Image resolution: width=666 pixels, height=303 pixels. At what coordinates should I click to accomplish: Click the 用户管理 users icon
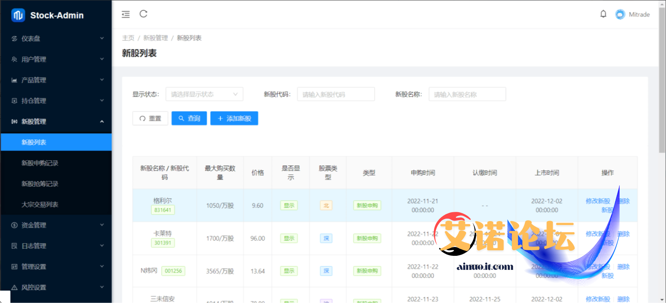coord(14,59)
